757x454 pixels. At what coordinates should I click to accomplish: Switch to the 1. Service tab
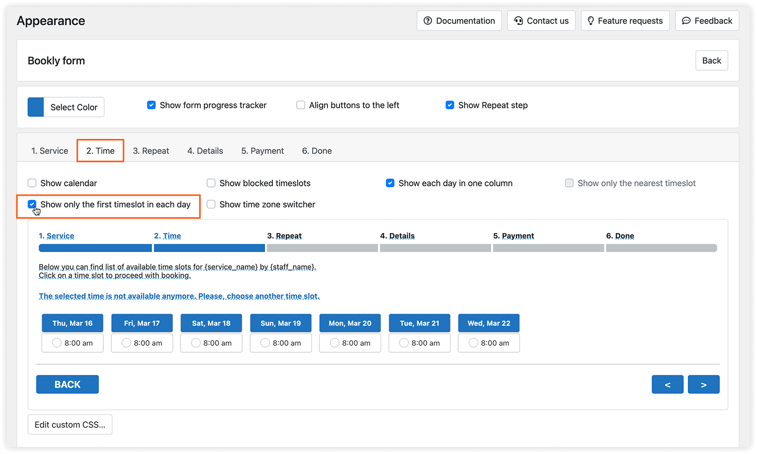click(x=50, y=151)
